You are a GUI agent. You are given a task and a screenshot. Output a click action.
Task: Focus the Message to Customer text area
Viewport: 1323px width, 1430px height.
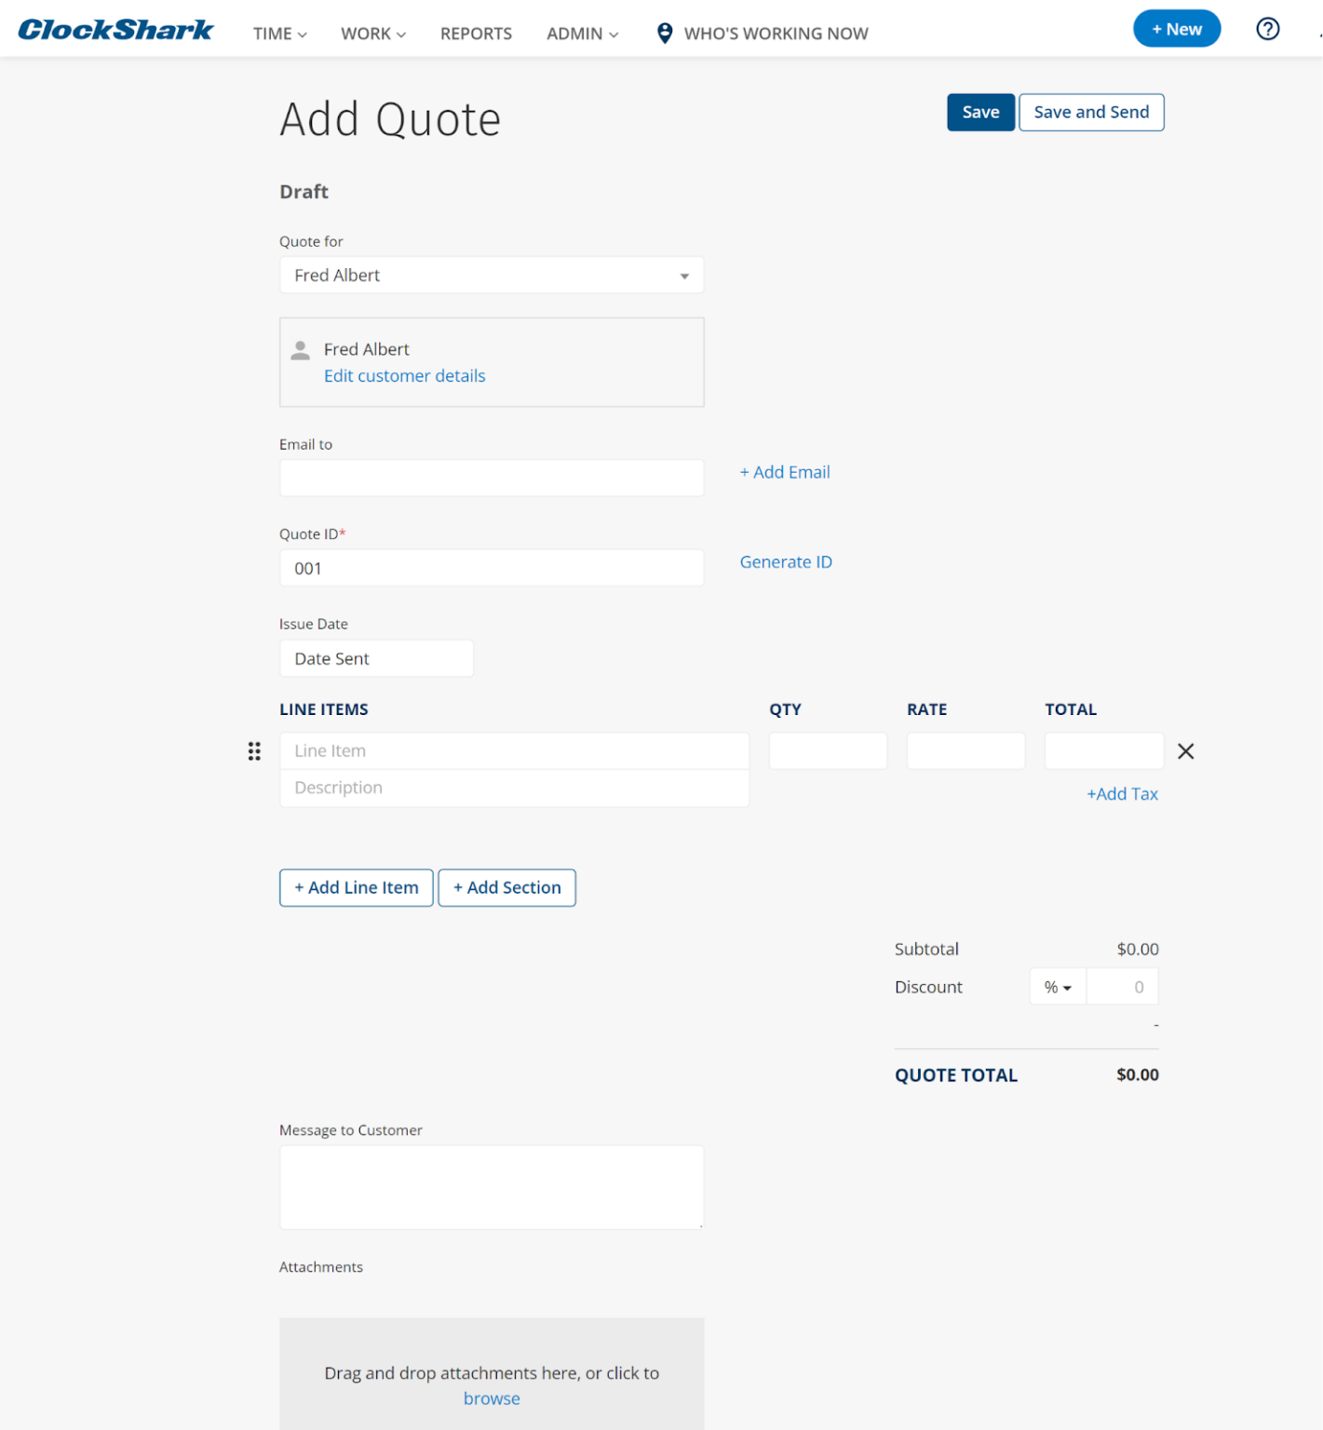click(492, 1187)
